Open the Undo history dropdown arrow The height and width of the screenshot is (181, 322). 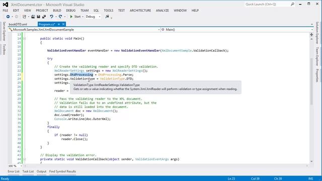click(x=56, y=17)
